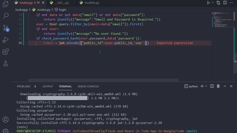Open changes compare icon in editor toolbar
Viewport: 237px width, 133px height.
point(218,3)
